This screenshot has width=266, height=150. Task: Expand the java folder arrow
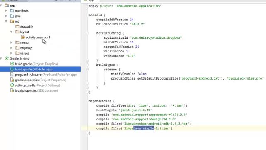click(6, 16)
